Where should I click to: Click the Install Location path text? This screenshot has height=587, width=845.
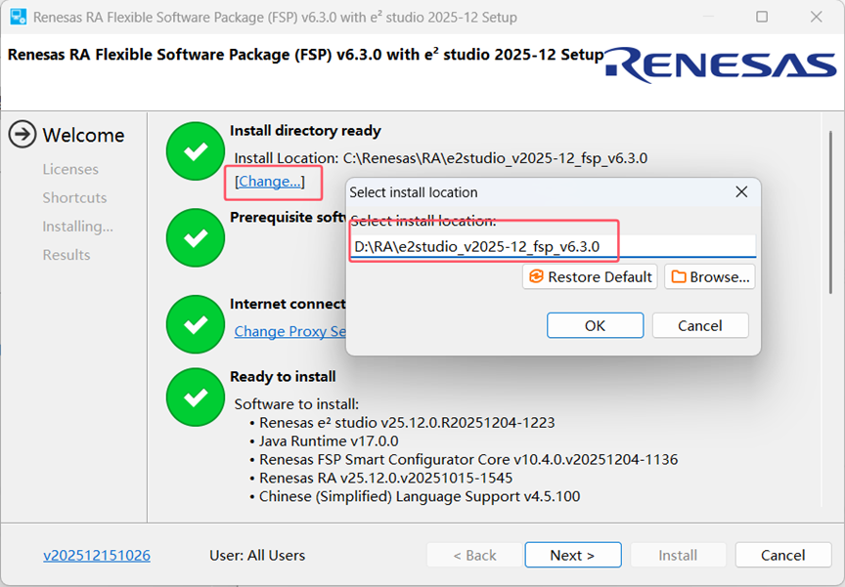441,158
